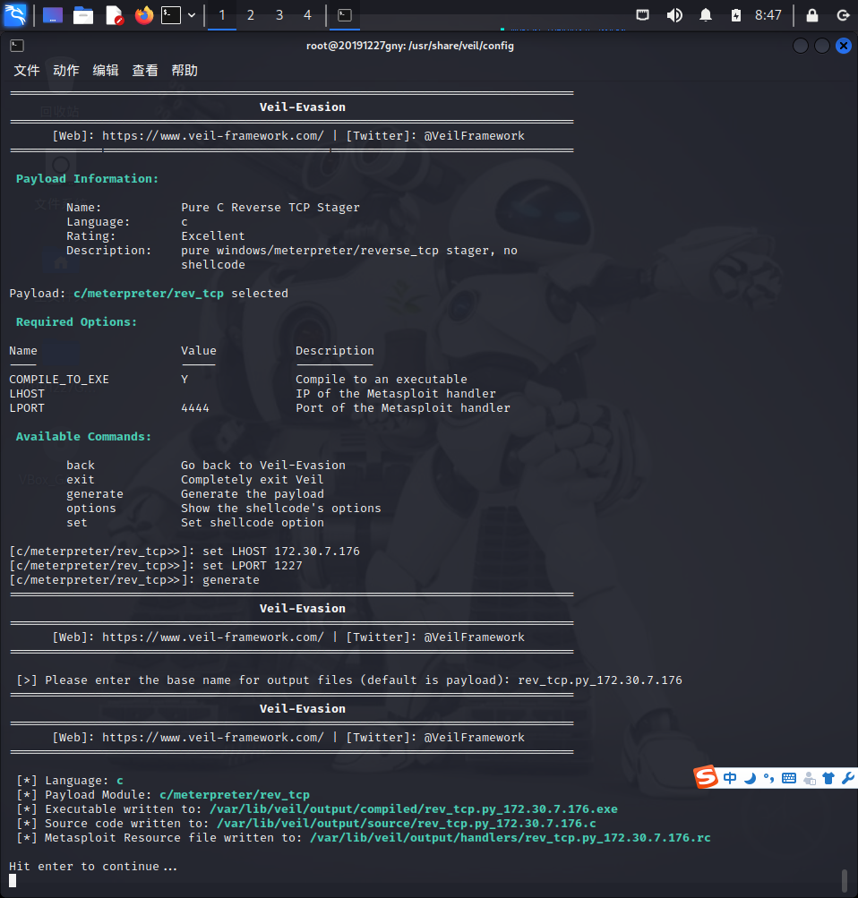Click the compiled .exe output path
Viewport: 858px width, 898px height.
pos(414,808)
